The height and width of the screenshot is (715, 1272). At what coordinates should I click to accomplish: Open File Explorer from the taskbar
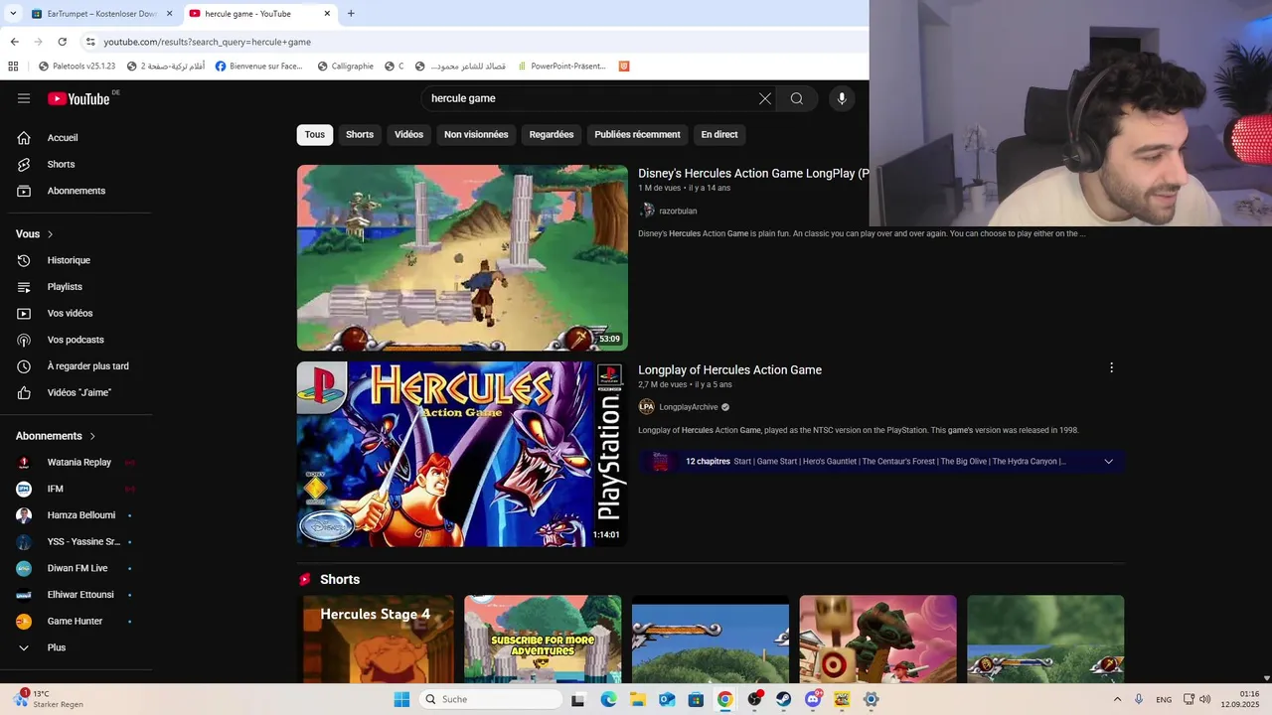pyautogui.click(x=637, y=699)
